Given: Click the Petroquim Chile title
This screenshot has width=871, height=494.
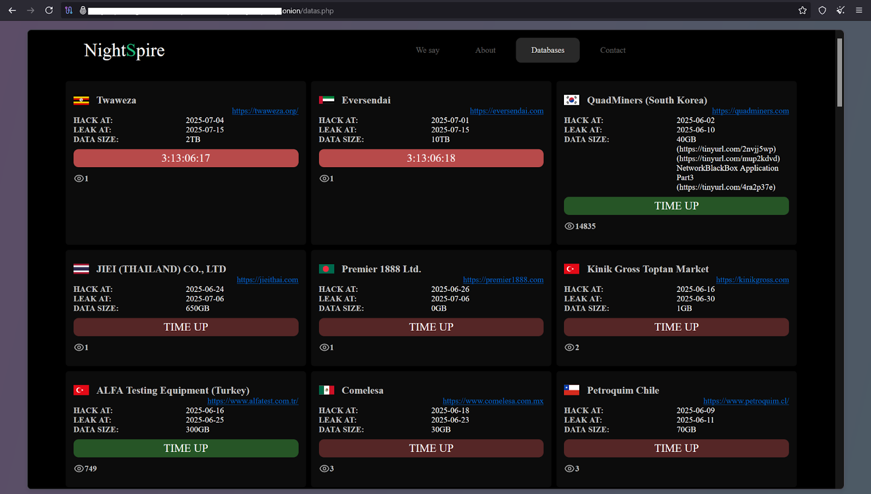Looking at the screenshot, I should [x=623, y=390].
